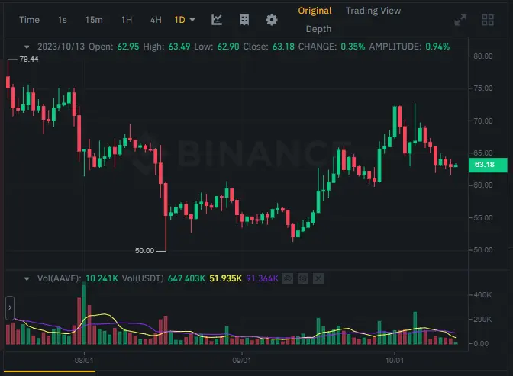The height and width of the screenshot is (376, 513).
Task: Collapse the OHLC info line arrow
Action: [27, 47]
